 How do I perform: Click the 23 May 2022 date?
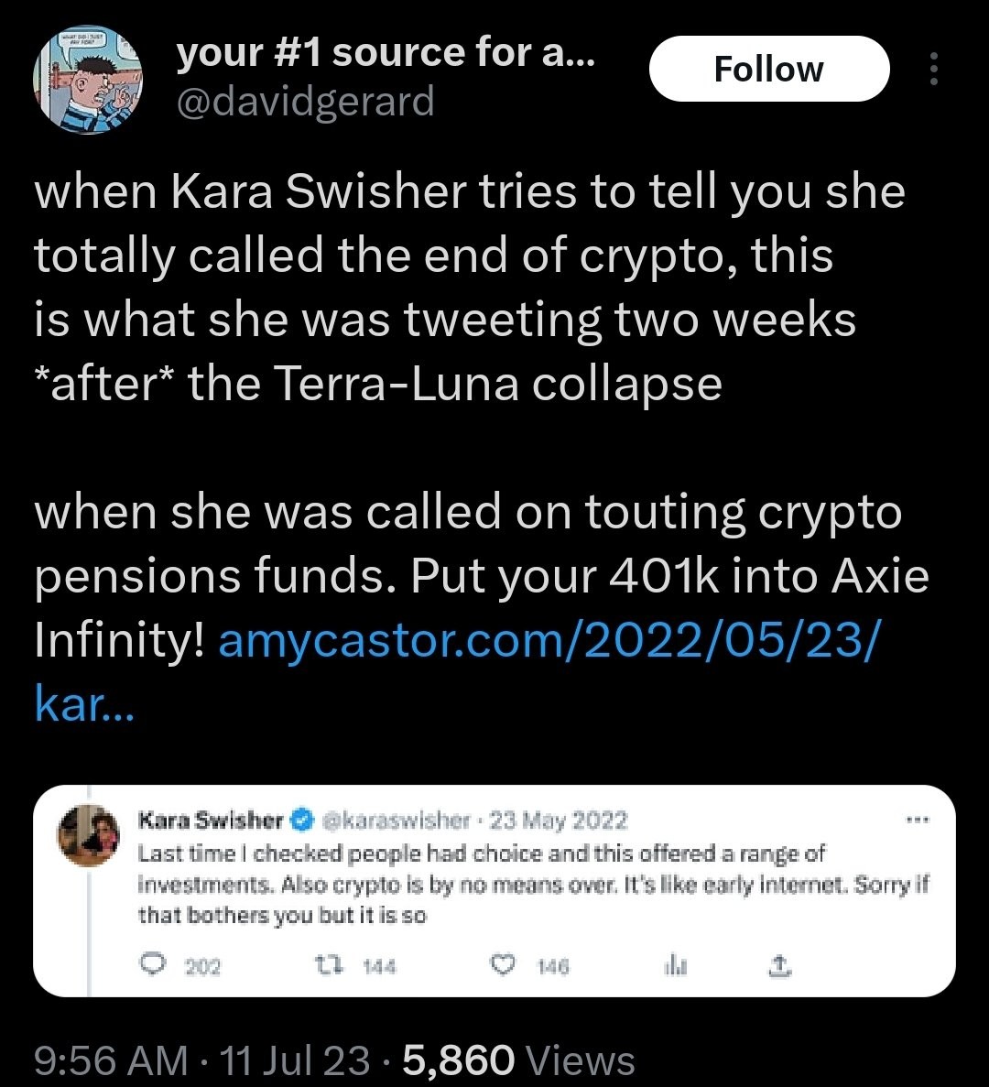pyautogui.click(x=559, y=821)
